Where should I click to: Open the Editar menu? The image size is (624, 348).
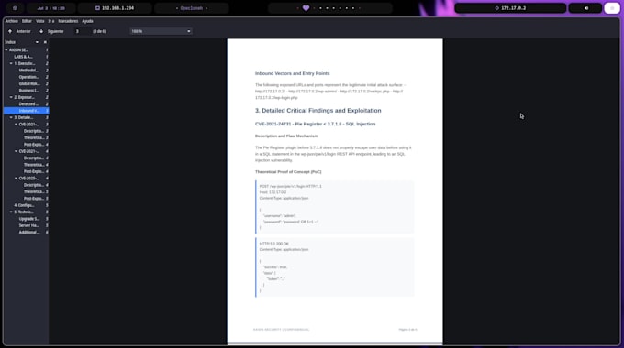click(x=27, y=21)
